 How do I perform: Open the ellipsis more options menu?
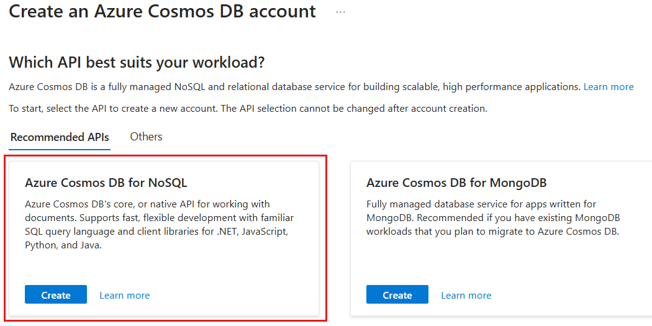click(x=340, y=12)
